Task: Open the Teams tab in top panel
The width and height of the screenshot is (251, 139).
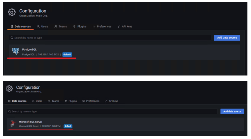Action: pyautogui.click(x=60, y=27)
